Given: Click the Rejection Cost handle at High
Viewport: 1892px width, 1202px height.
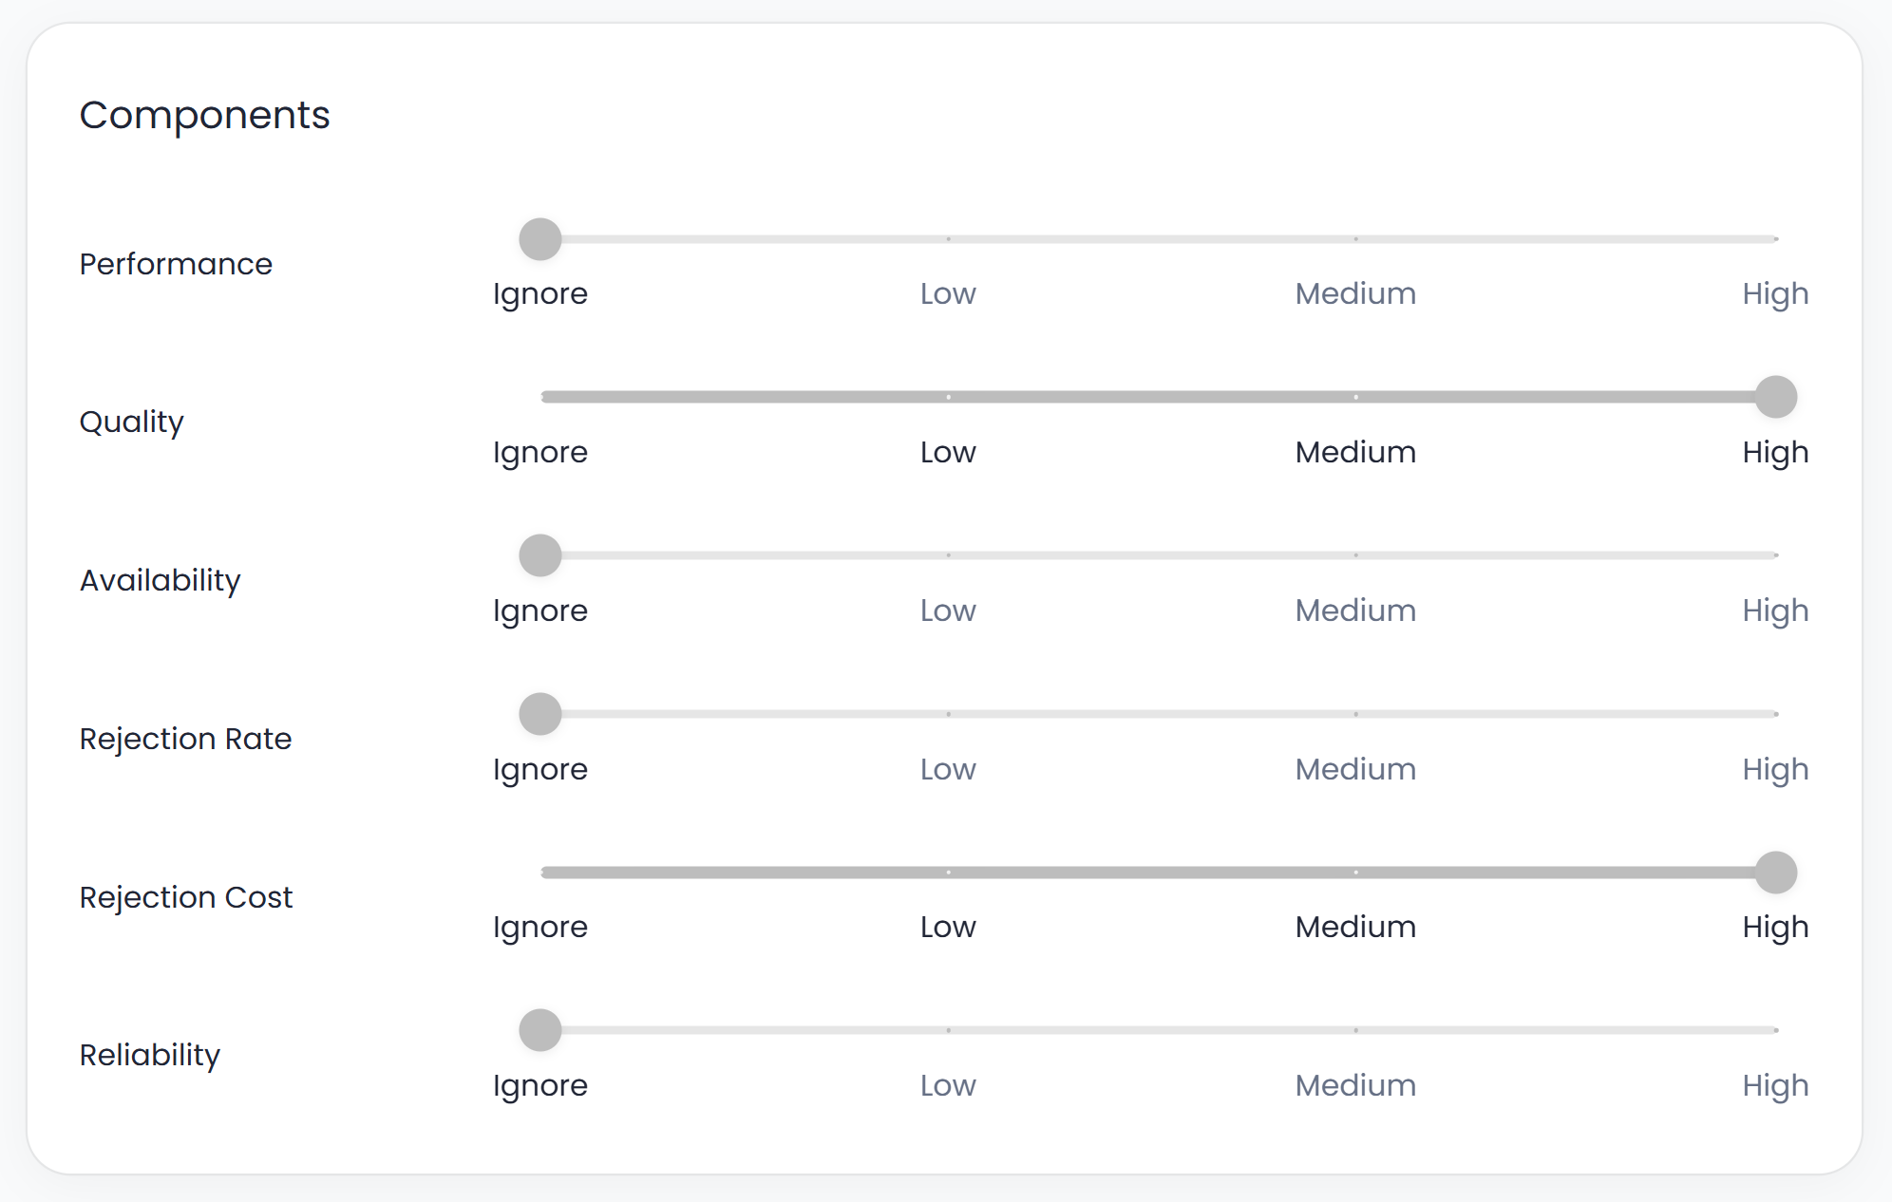Looking at the screenshot, I should (x=1775, y=873).
